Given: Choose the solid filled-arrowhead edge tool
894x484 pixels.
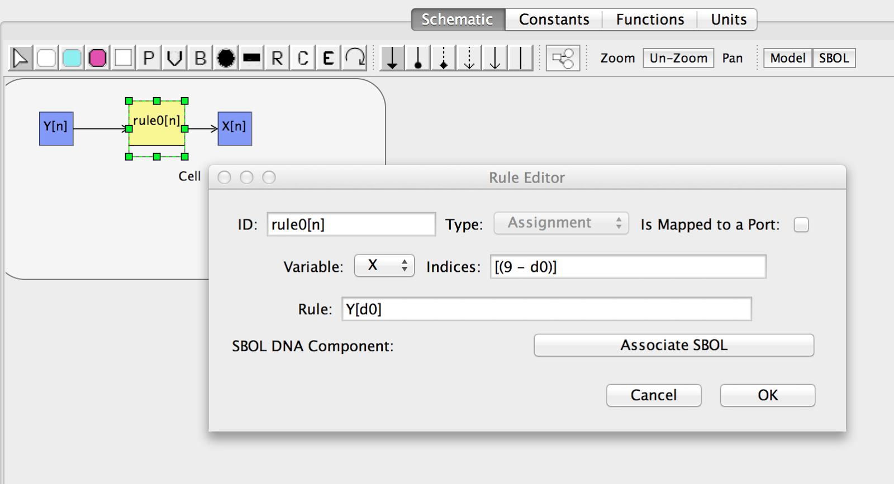Looking at the screenshot, I should (392, 58).
